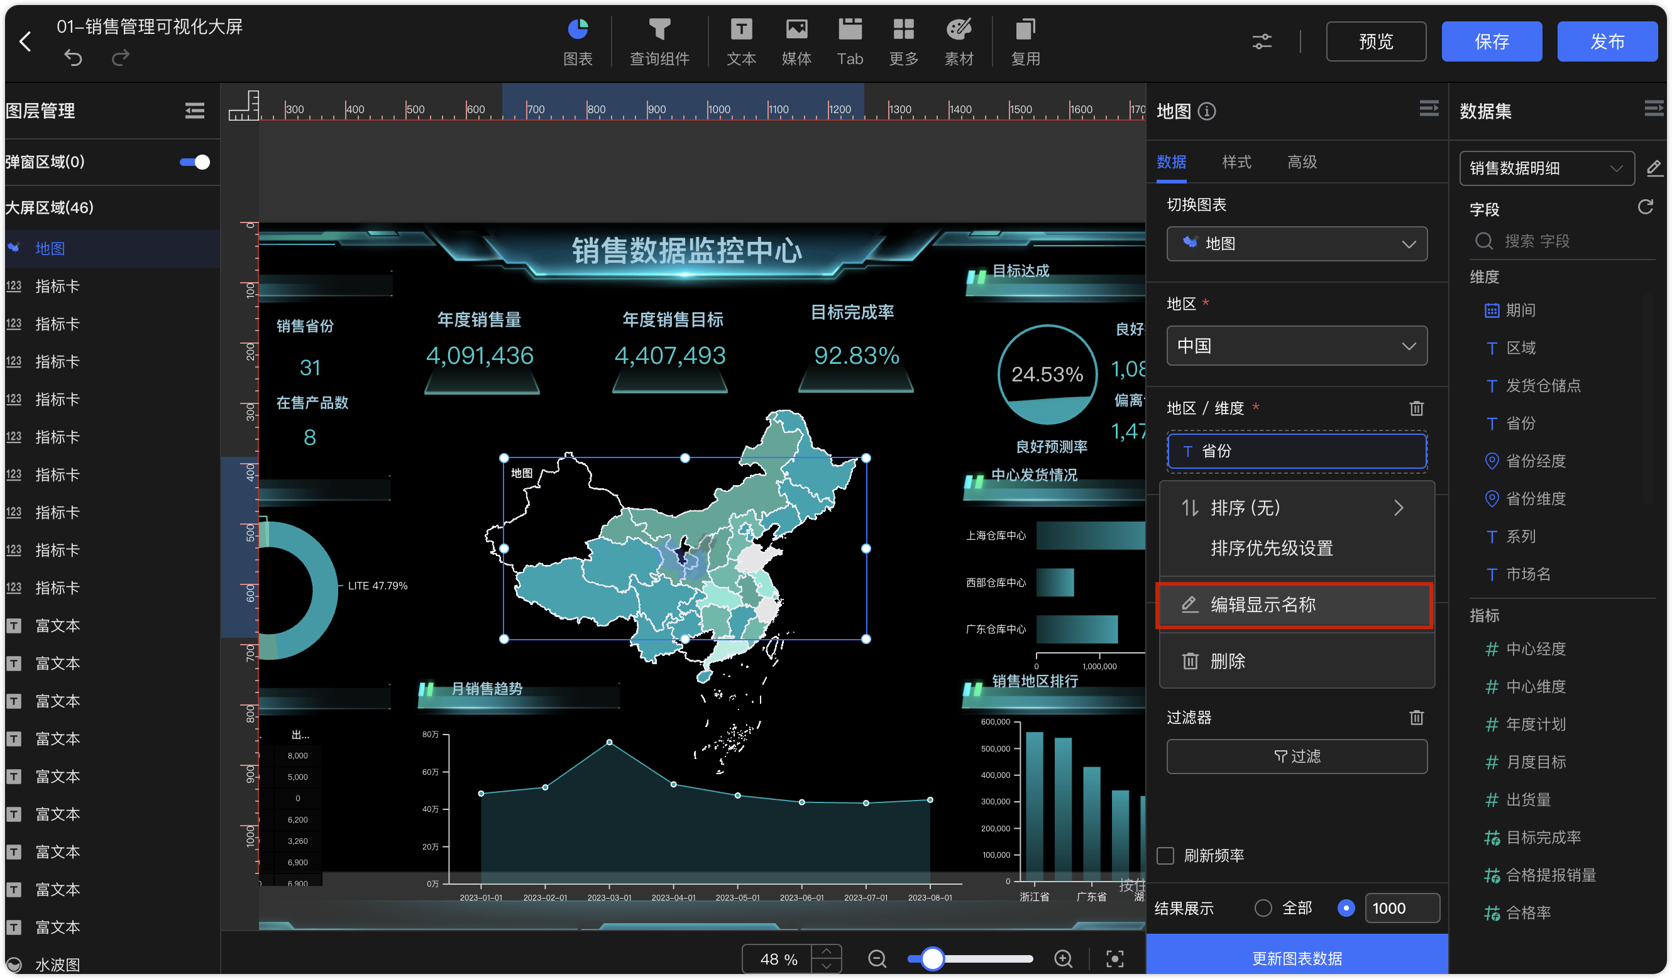The height and width of the screenshot is (979, 1672).
Task: Toggle the 弹窗区域 switch
Action: (195, 162)
